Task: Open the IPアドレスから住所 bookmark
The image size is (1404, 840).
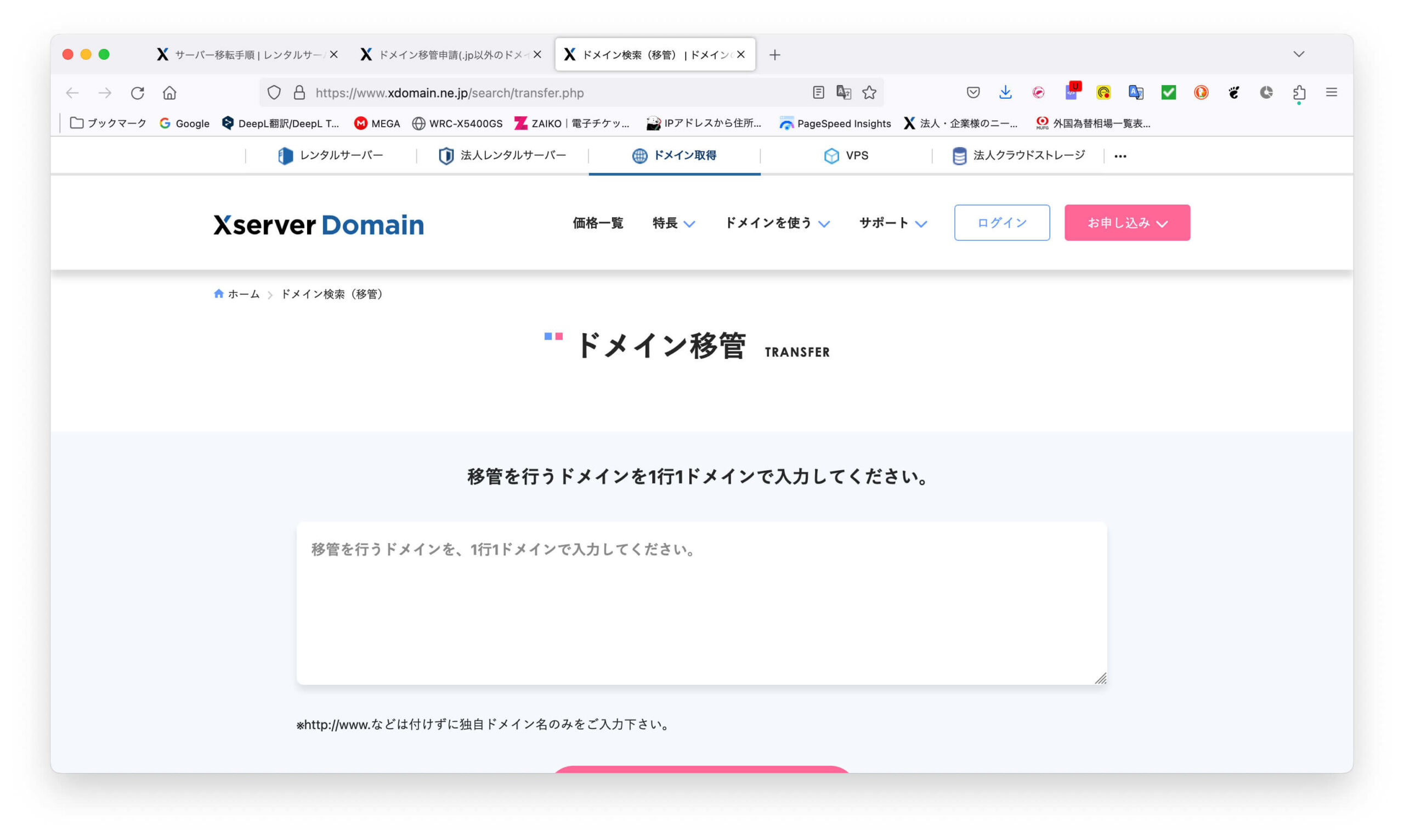Action: click(704, 123)
